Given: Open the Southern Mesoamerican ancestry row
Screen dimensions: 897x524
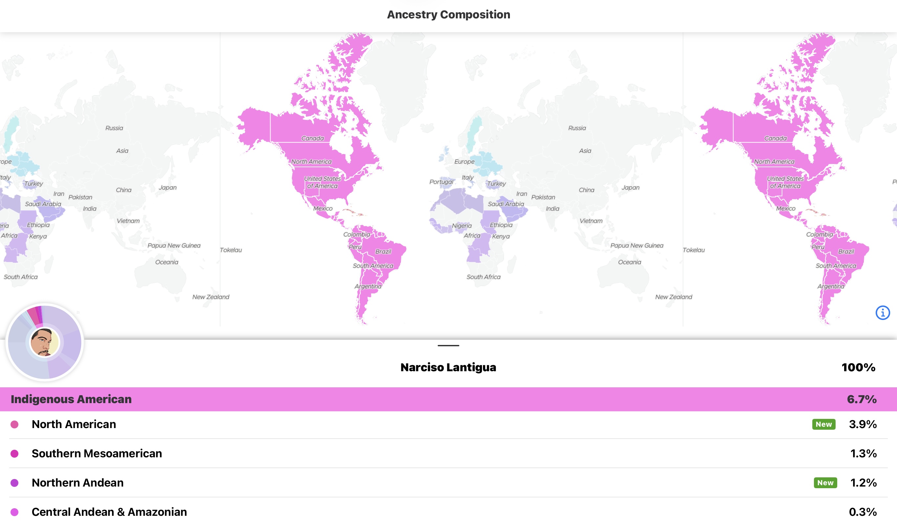Looking at the screenshot, I should tap(97, 453).
